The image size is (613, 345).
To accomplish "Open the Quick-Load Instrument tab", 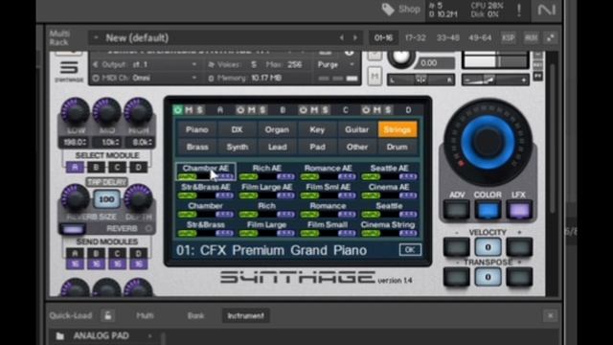I will click(245, 315).
